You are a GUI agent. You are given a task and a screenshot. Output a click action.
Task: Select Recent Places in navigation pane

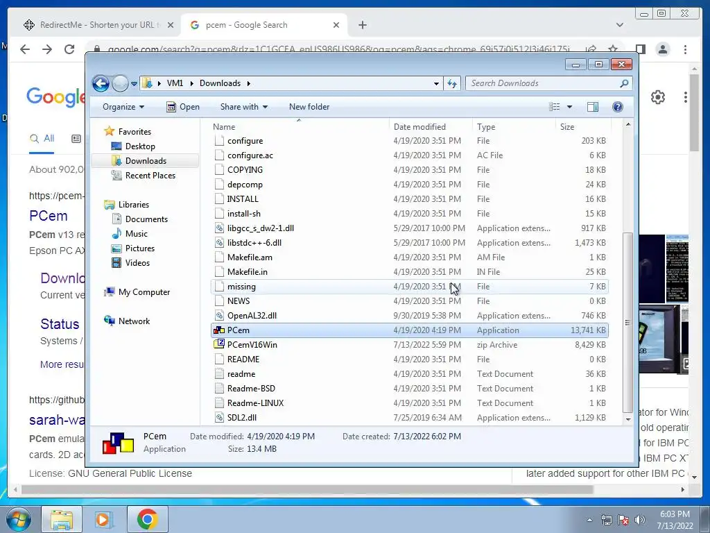coord(150,176)
